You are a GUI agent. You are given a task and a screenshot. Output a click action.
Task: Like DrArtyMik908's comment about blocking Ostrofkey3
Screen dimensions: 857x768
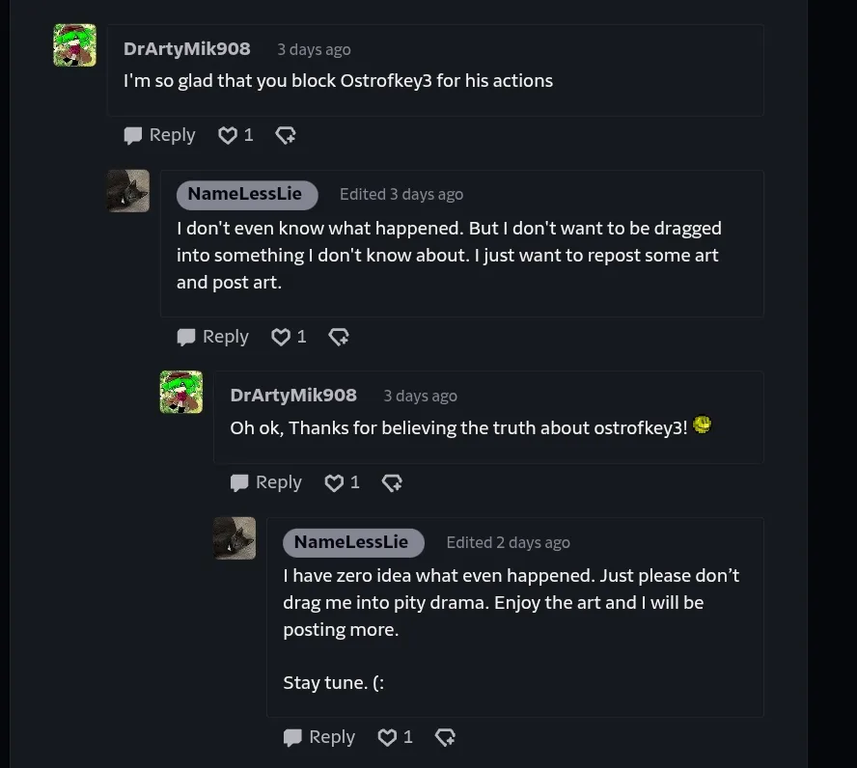coord(228,136)
